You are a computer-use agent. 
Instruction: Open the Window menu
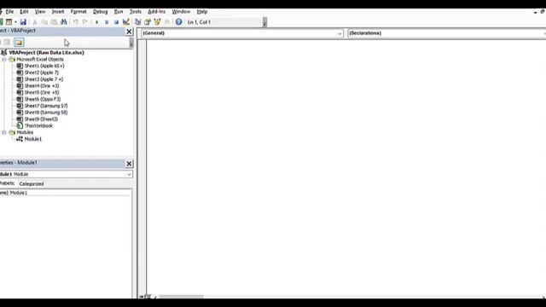click(181, 11)
